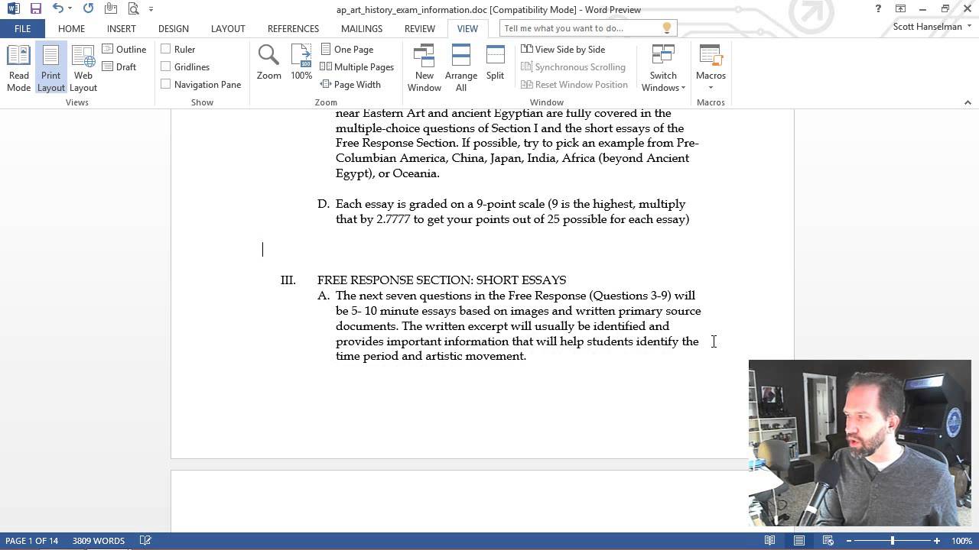Set zoom to 100% via ribbon button

[301, 63]
